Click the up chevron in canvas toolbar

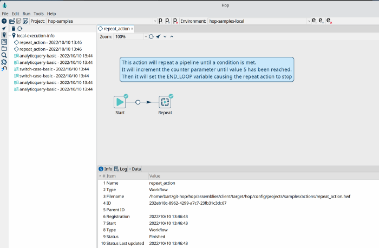(172, 36)
